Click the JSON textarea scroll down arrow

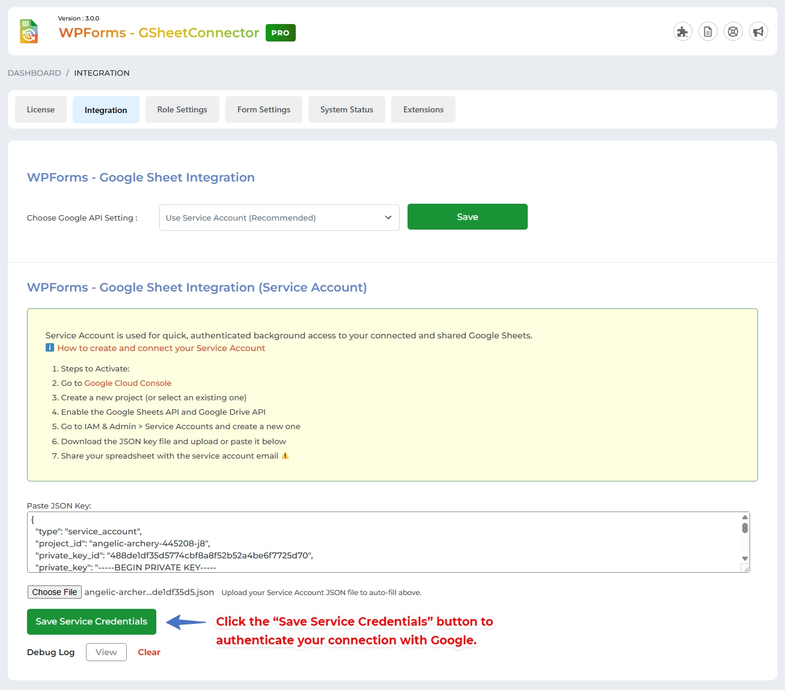click(745, 559)
